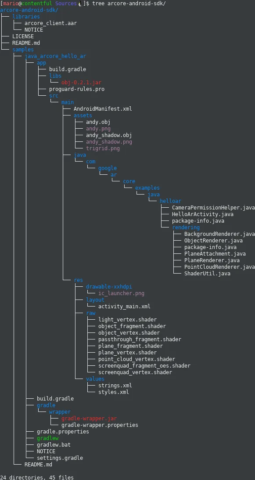Click the 'andy_shadow.obj' file name
This screenshot has width=255, height=480.
[109, 136]
